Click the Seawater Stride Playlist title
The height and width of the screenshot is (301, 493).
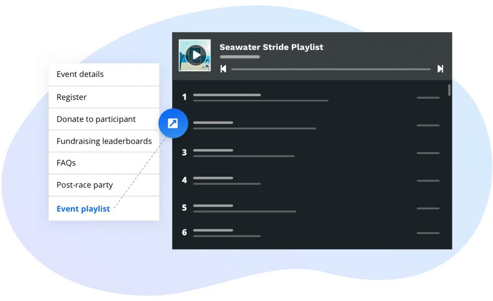271,47
